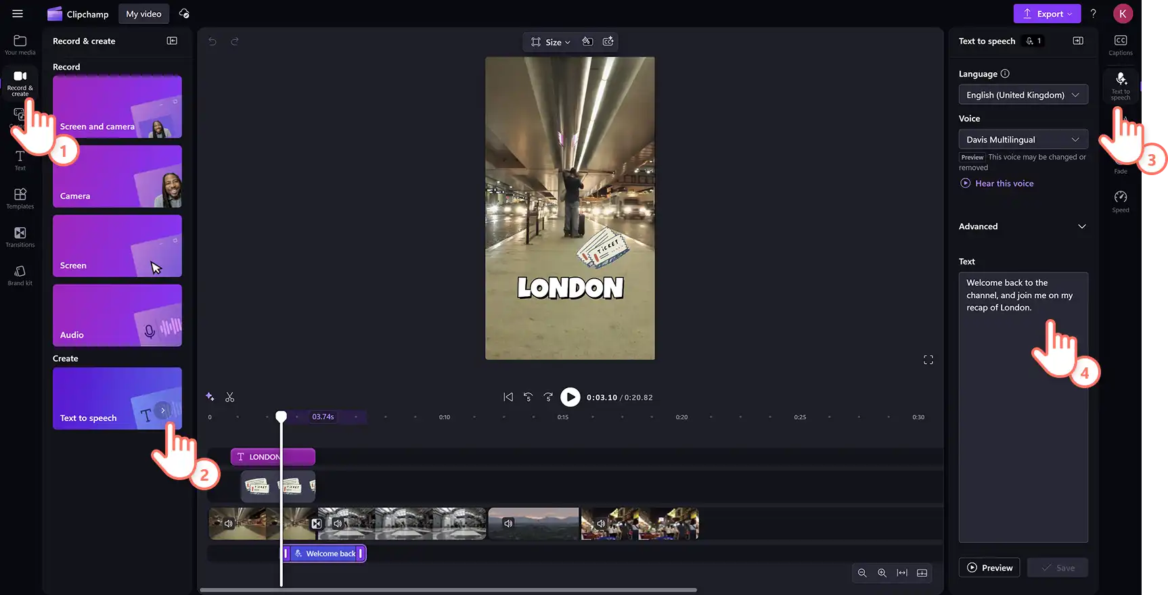Click the horizontal timeline scrollbar

point(448,590)
